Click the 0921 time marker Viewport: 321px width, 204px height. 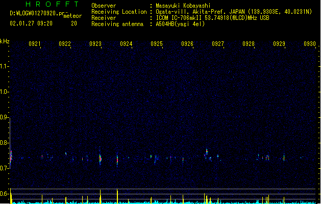coord(34,44)
